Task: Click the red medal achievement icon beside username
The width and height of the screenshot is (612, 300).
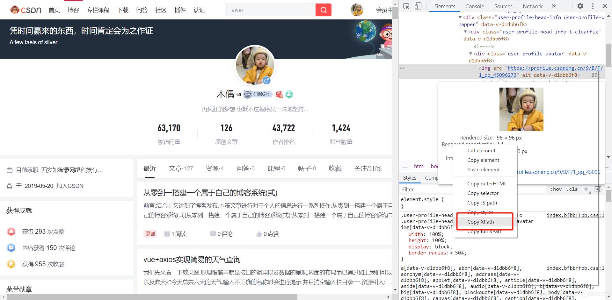Action: pos(279,94)
